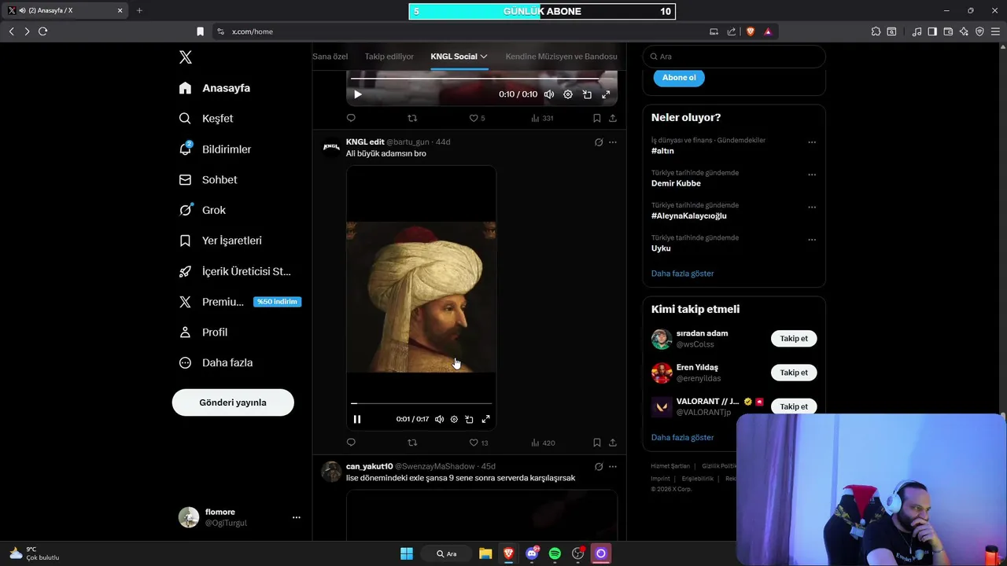Click Daha fazla göster under trends
The image size is (1007, 566).
(683, 274)
